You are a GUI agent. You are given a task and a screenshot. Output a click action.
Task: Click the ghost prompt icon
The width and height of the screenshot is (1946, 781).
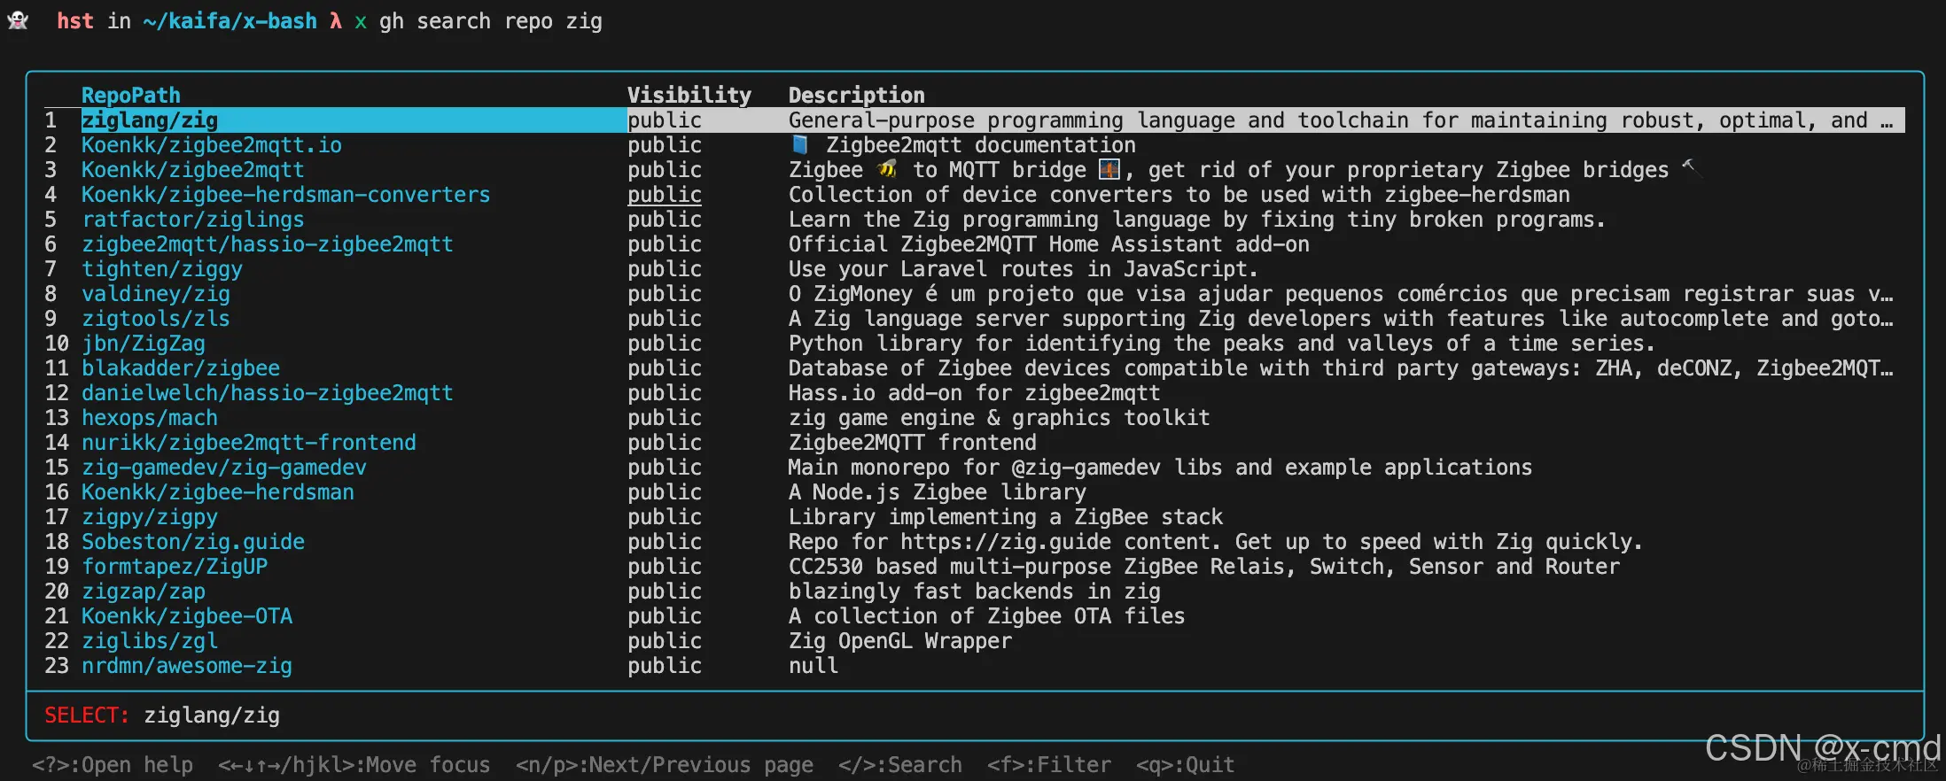coord(18,20)
